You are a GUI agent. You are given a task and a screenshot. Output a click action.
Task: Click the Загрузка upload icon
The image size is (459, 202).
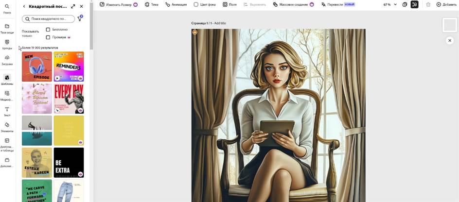(7, 58)
